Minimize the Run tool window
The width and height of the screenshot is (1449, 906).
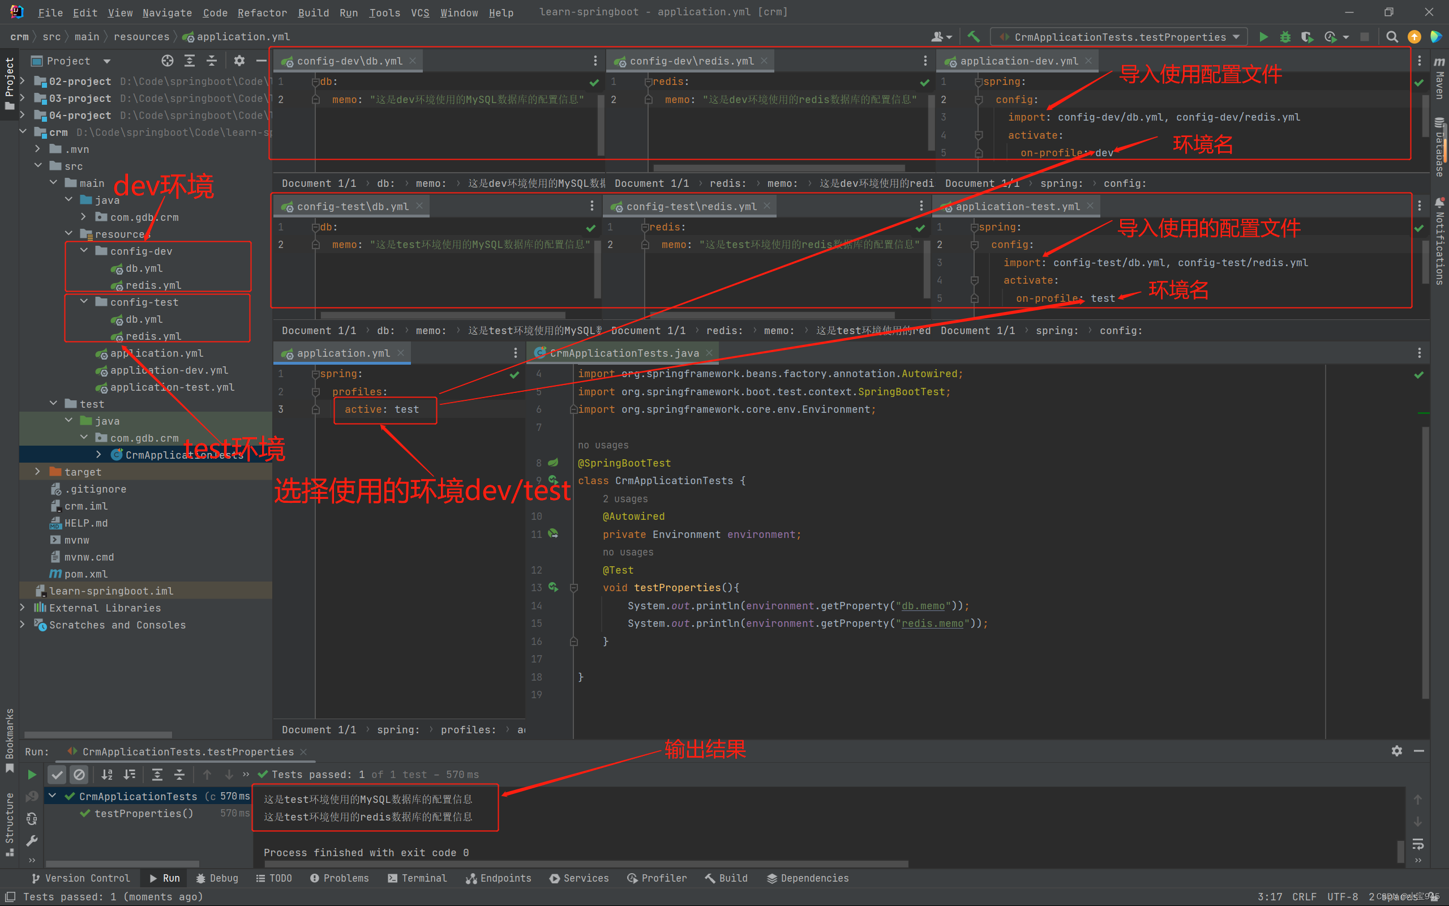[1419, 751]
